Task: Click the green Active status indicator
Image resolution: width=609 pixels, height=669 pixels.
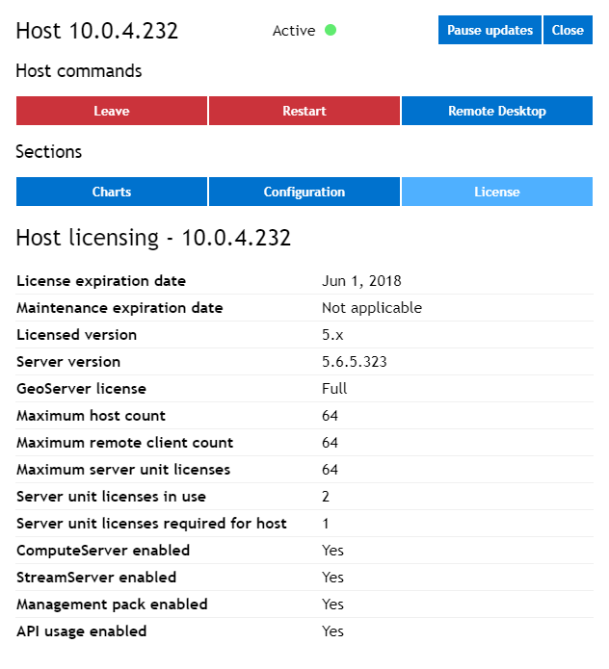Action: pyautogui.click(x=331, y=30)
